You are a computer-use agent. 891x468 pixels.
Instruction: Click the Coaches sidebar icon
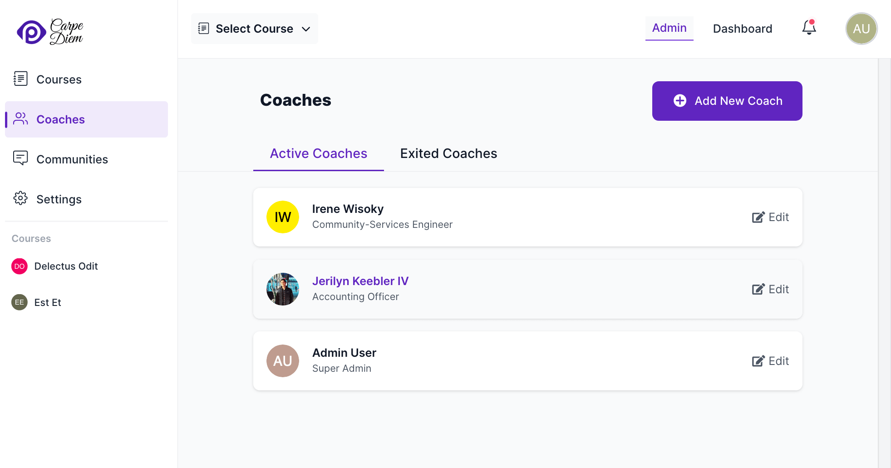coord(20,119)
